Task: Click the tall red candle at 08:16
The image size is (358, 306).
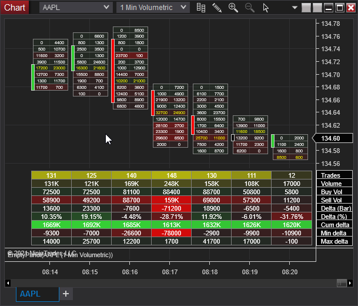Action: pyautogui.click(x=113, y=71)
